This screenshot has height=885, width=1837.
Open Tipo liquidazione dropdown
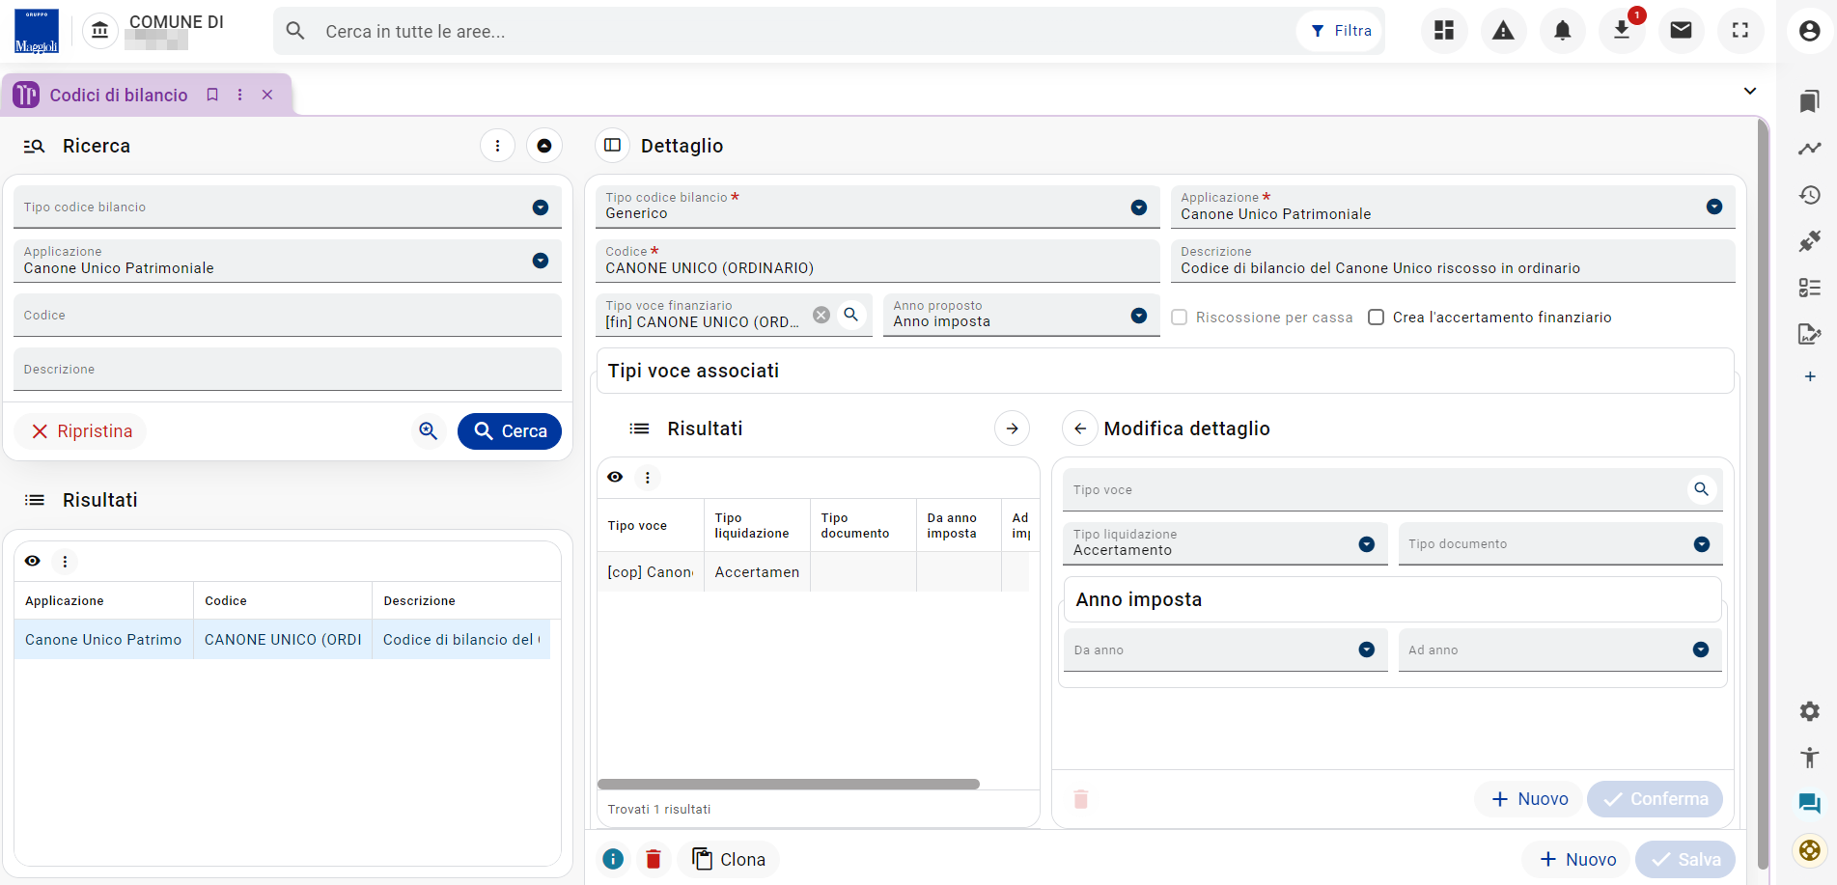pos(1367,544)
